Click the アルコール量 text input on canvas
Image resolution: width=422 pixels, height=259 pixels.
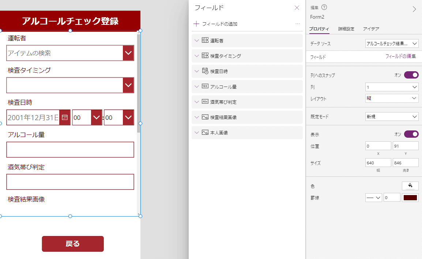70,149
